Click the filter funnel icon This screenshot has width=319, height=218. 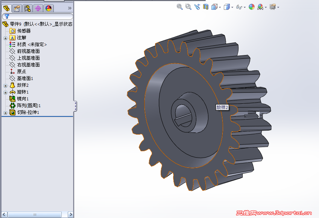click(7, 16)
